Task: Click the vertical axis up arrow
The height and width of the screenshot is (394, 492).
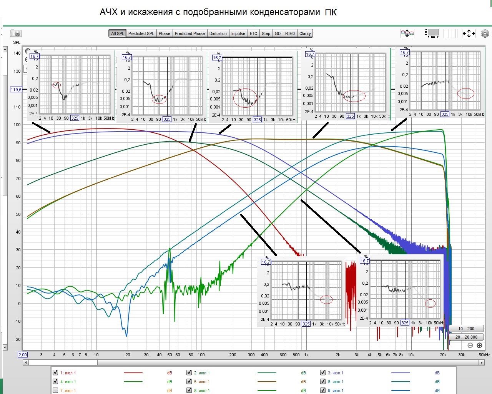Action: 5,49
